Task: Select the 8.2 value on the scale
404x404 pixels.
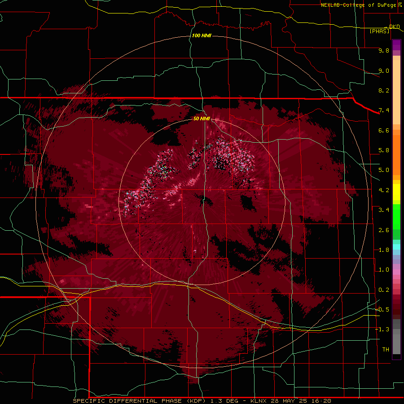Action: tap(384, 90)
